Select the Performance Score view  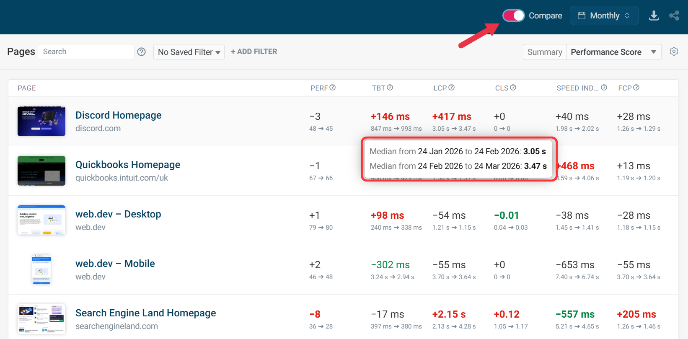click(x=606, y=52)
